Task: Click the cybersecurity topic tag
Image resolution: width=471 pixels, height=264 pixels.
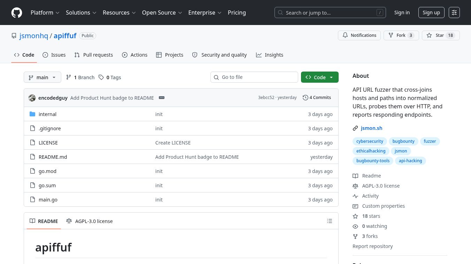Action: (x=370, y=141)
